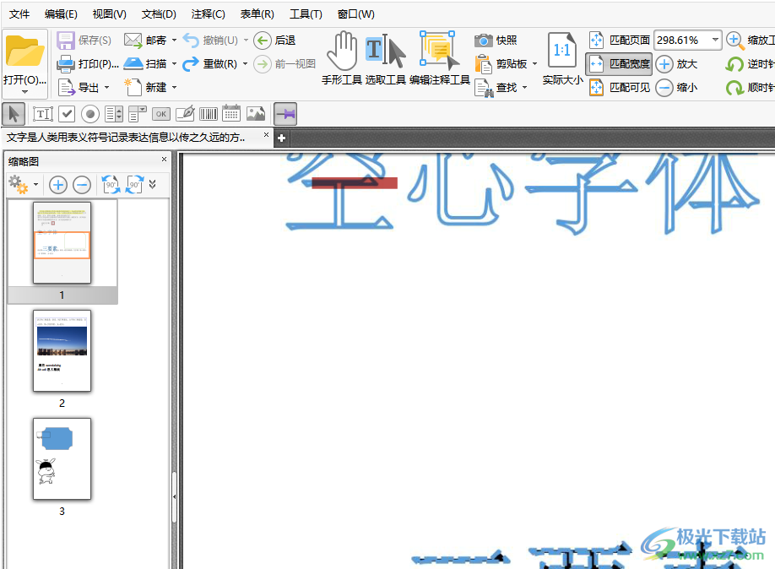The image size is (775, 569).
Task: Open thumbnail options gear dropdown
Action: pyautogui.click(x=35, y=184)
